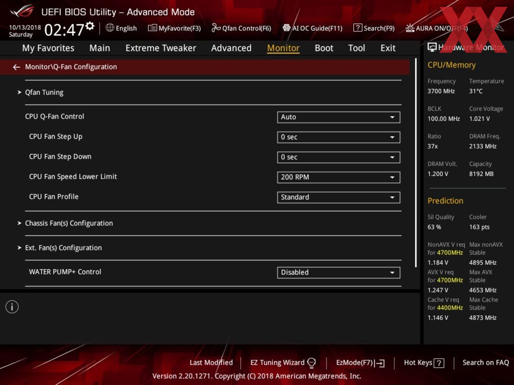Image resolution: width=514 pixels, height=385 pixels.
Task: Select CPU Q-Fan Control label
Action: pos(54,117)
